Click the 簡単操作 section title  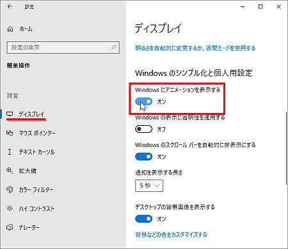(x=19, y=65)
